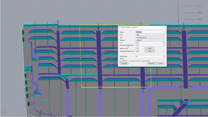Click the z0 above baseline spinner arrows
Screen dimensions: 208x117
[x=164, y=45]
